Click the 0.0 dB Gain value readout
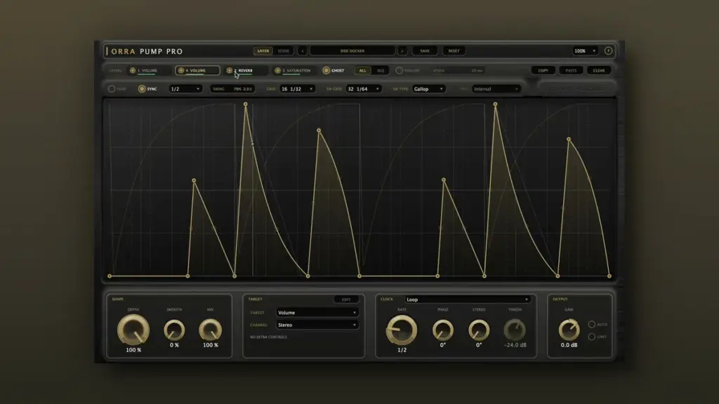Viewport: 719px width, 404px height. [569, 345]
